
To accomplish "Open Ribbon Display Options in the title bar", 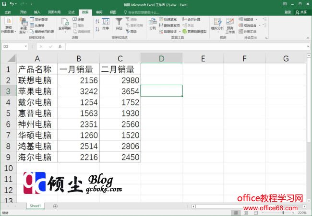I will (x=285, y=4).
